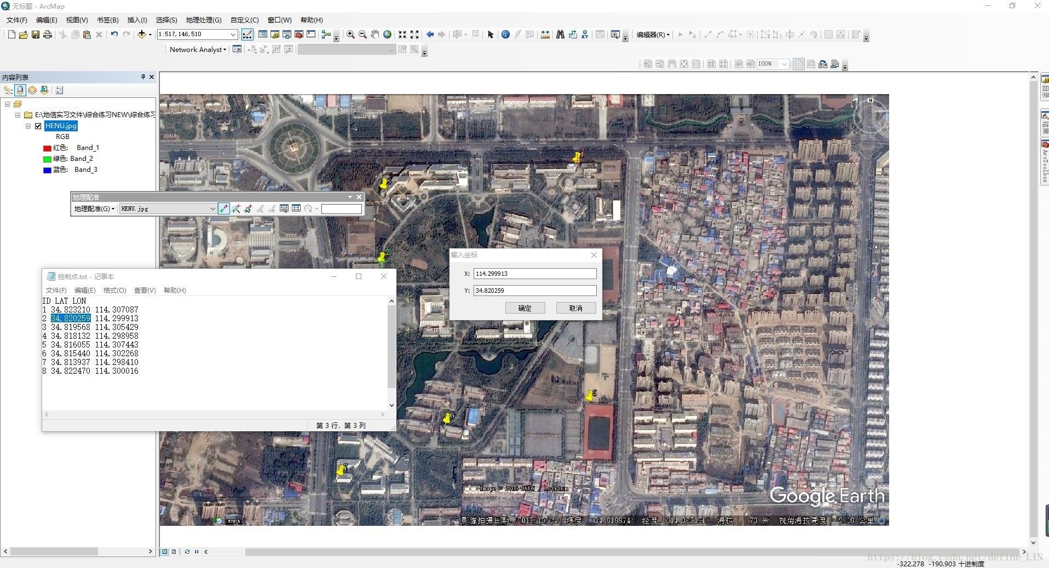The height and width of the screenshot is (568, 1049).
Task: Collapse the top Layers data frame node
Action: coord(7,104)
